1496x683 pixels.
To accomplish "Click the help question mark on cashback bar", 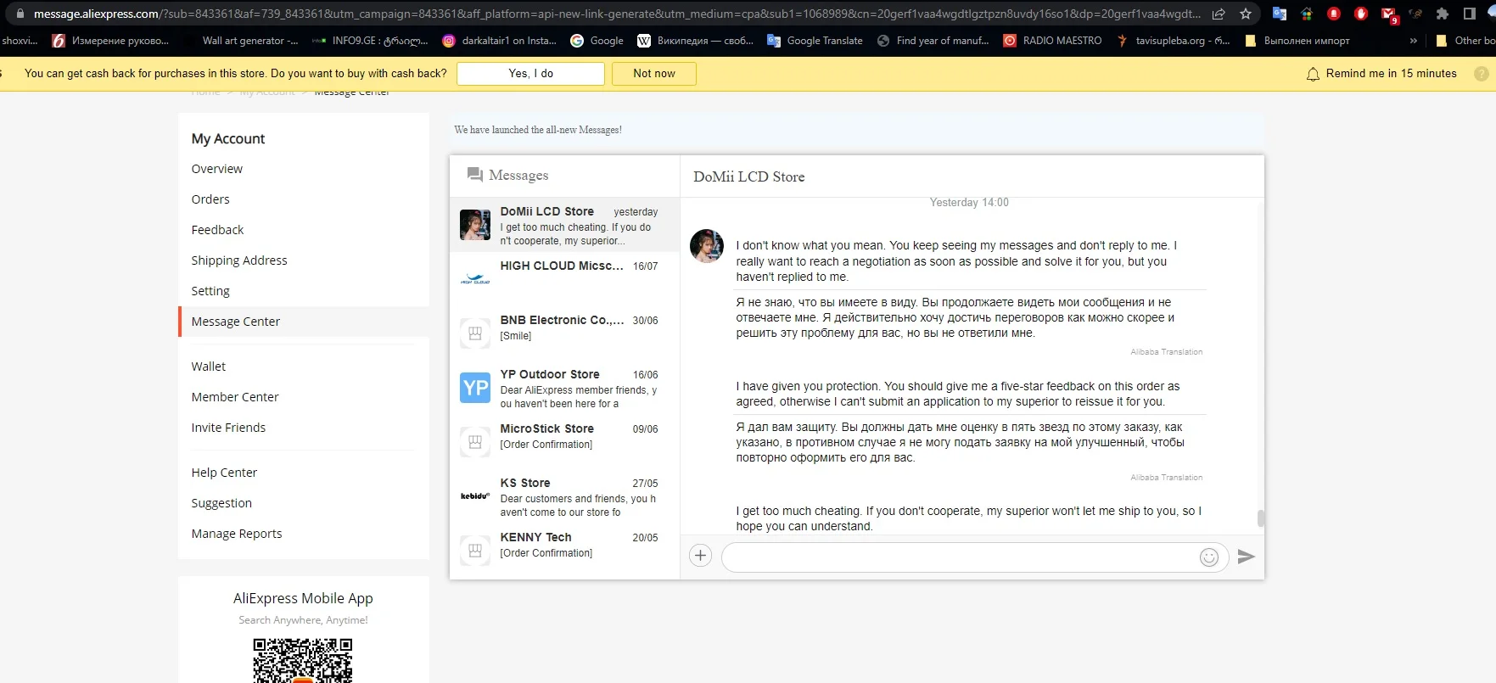I will pos(1482,74).
